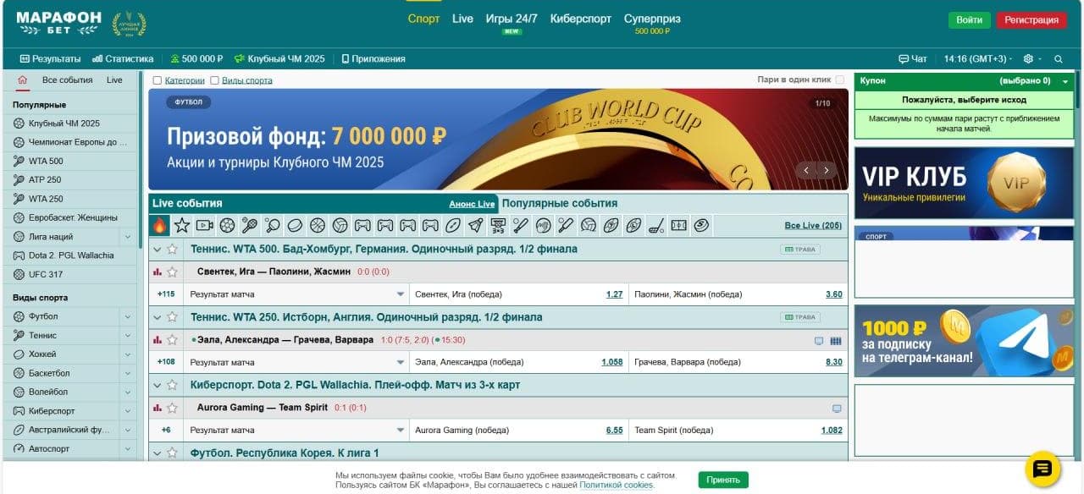Open the Все Live (205) link
This screenshot has width=1084, height=494.
(813, 226)
